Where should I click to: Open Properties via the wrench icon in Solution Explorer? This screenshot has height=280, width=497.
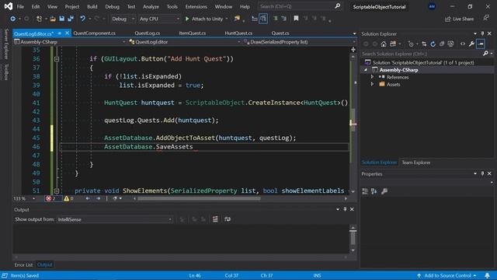[471, 44]
